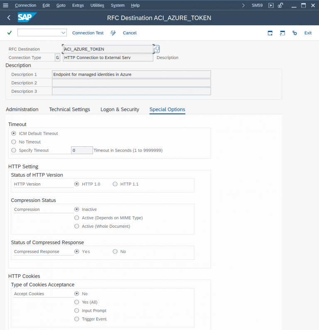This screenshot has height=330, width=319.
Task: Click the 'Status of HTTP Version' heading
Action: (x=37, y=175)
